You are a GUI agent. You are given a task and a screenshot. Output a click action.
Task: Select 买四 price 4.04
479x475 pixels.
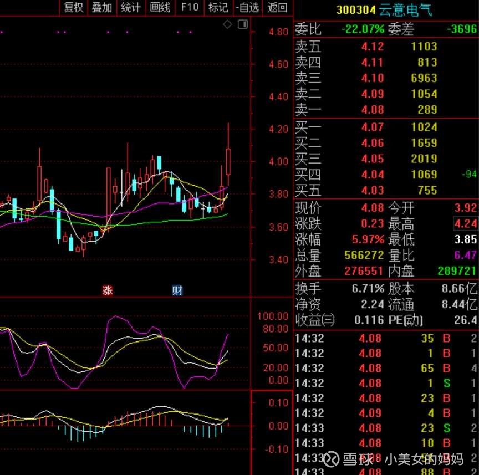click(x=373, y=175)
